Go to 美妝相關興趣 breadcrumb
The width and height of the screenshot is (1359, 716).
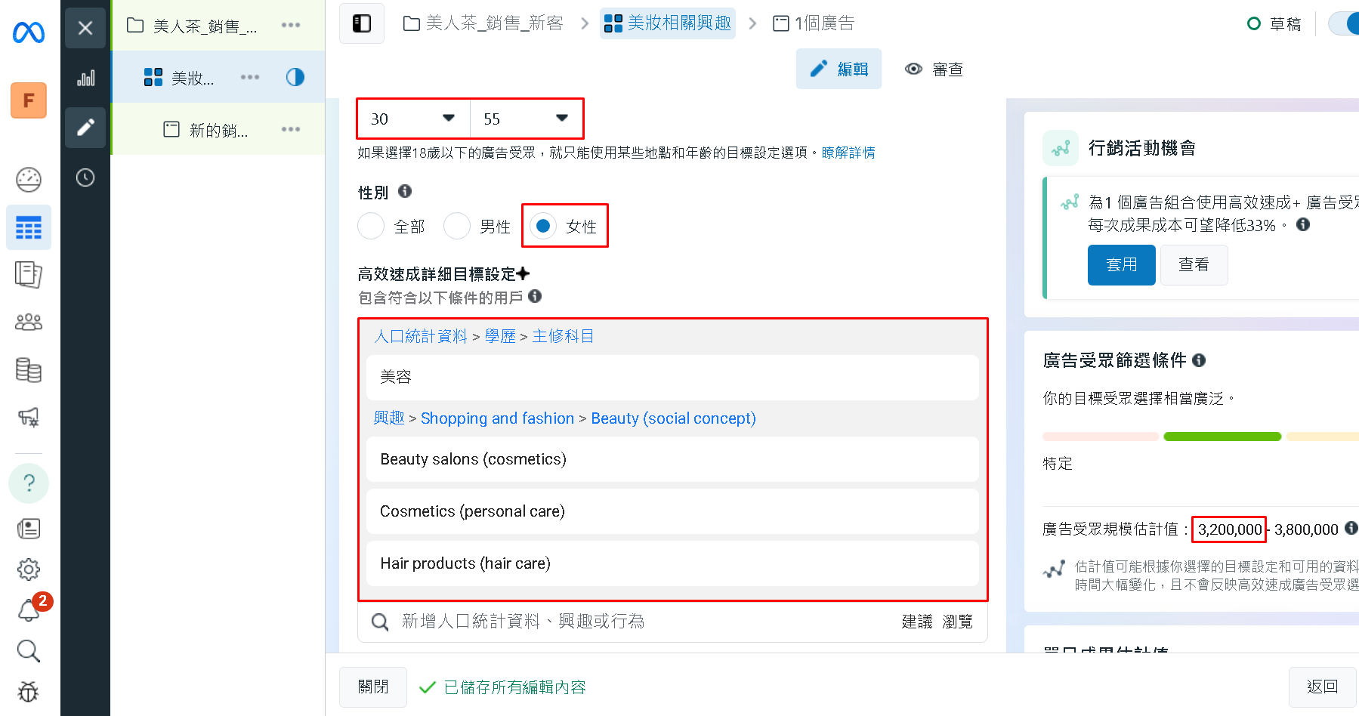(668, 23)
